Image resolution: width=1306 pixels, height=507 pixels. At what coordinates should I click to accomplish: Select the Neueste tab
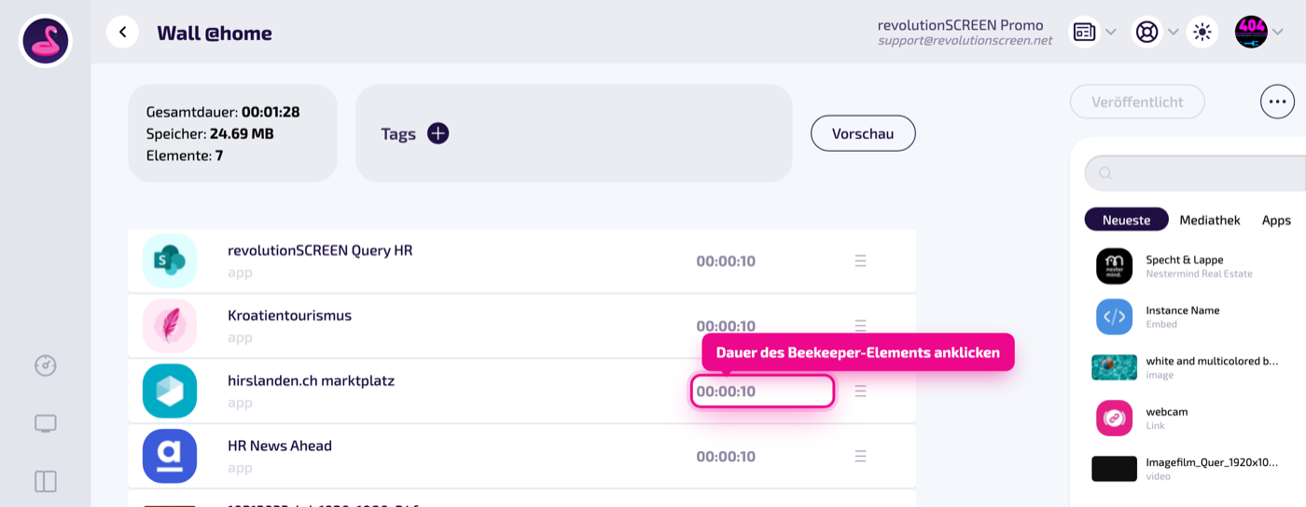pyautogui.click(x=1126, y=220)
